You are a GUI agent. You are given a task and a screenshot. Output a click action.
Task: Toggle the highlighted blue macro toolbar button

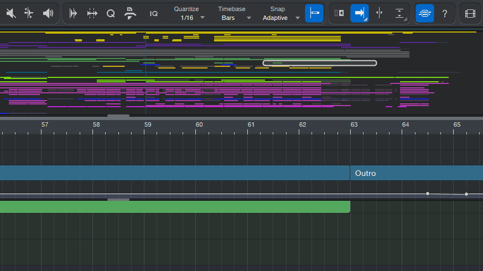424,13
